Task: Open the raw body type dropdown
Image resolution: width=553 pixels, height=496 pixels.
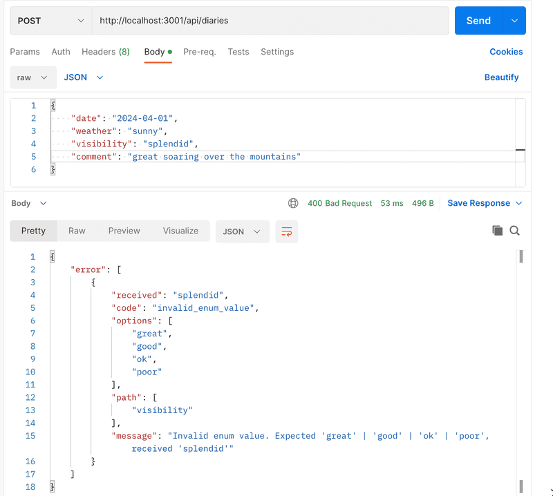Action: [32, 77]
